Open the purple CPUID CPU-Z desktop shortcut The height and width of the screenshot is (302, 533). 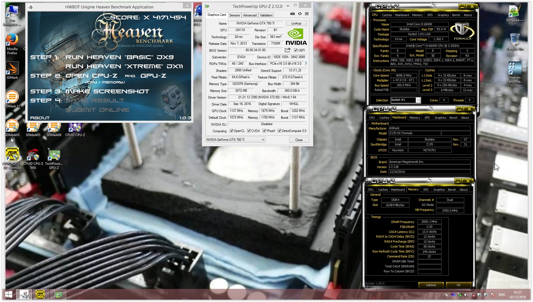[x=75, y=130]
